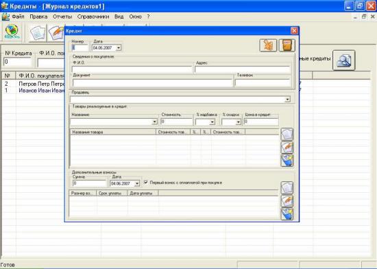Open the Отчеты menu
This screenshot has height=269, width=377.
click(x=62, y=16)
